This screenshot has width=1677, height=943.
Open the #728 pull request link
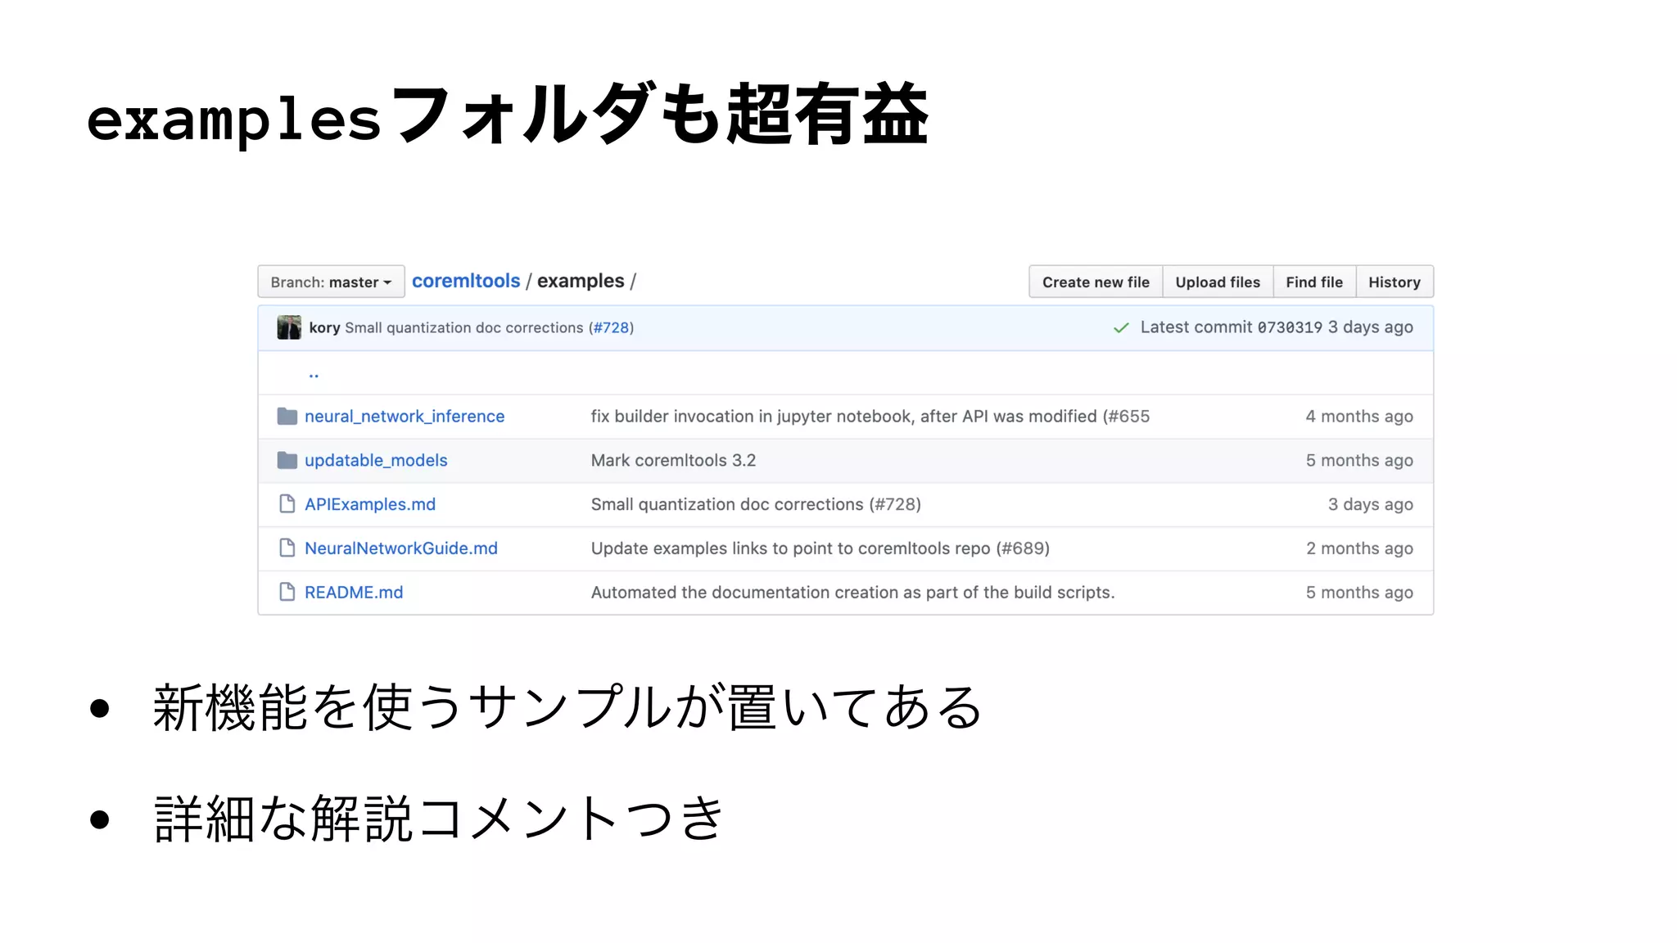(612, 327)
